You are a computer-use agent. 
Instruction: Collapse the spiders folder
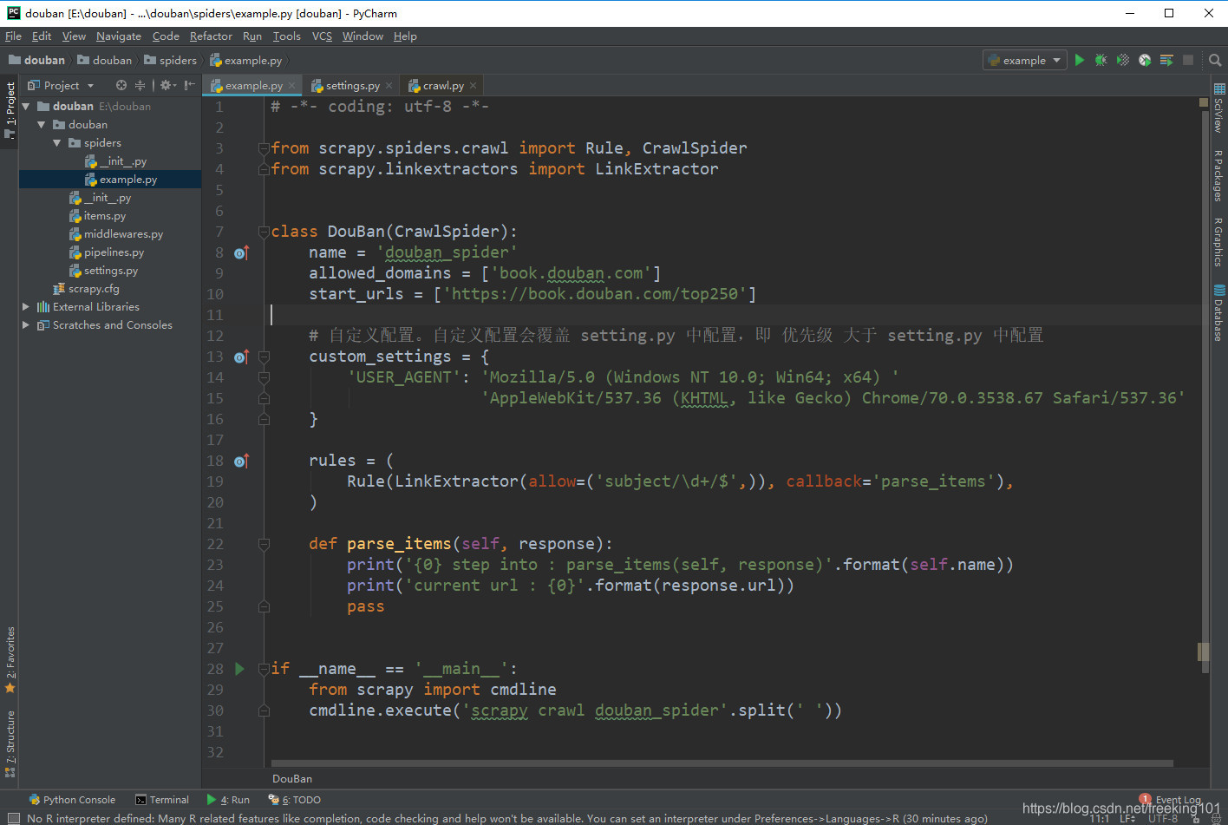[x=57, y=142]
